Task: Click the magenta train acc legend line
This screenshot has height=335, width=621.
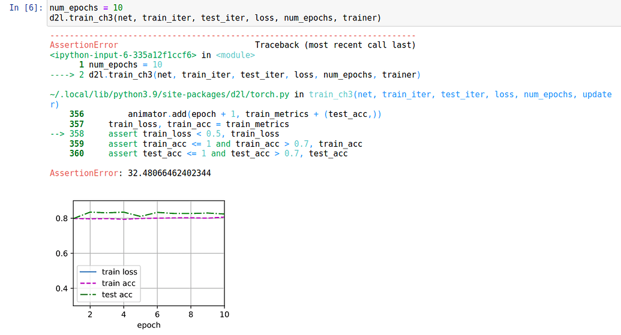Action: coord(88,283)
